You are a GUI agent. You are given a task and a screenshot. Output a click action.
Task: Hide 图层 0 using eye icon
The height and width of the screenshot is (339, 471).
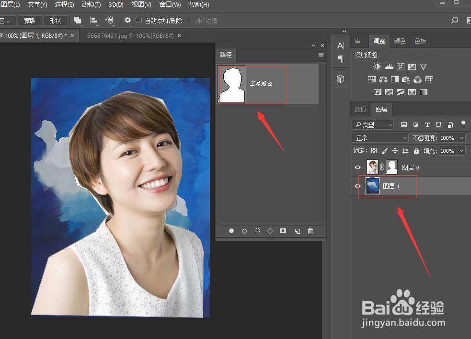(x=357, y=168)
